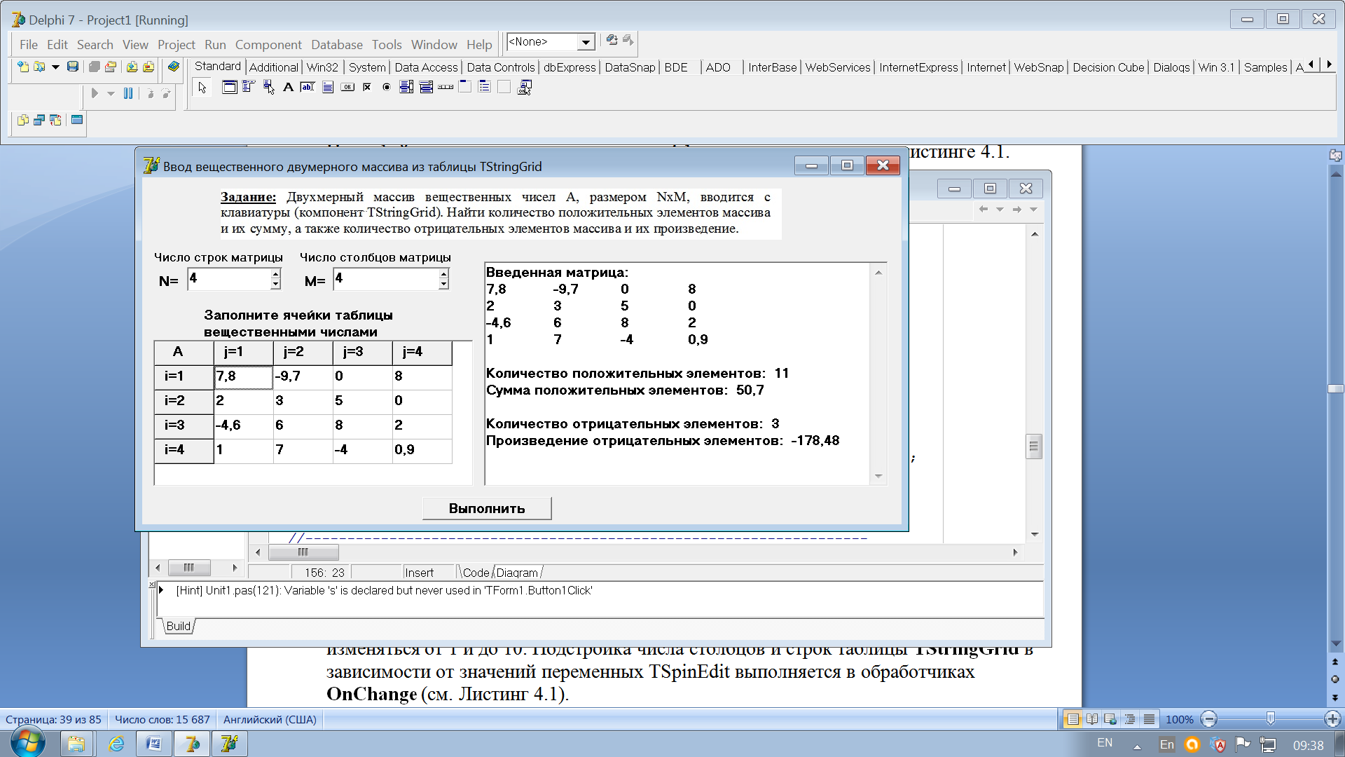Viewport: 1345px width, 757px height.
Task: Select the Button (OK) component icon
Action: (347, 87)
